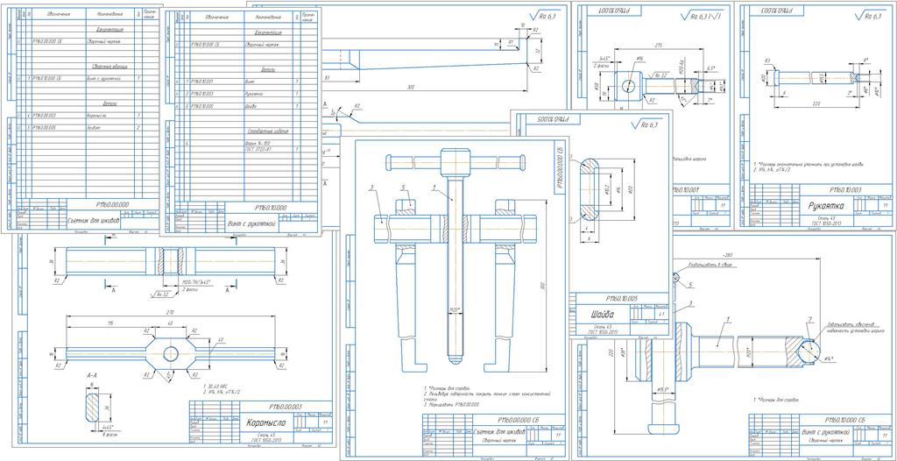Open the Рукоятка handle drawing sheet

[816, 115]
